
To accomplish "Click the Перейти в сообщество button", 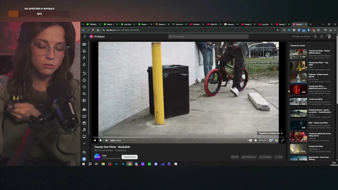I will 271,133.
